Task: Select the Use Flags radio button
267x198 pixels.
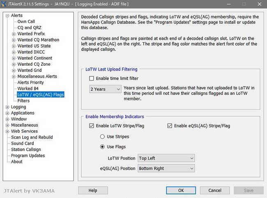Action: [102, 147]
